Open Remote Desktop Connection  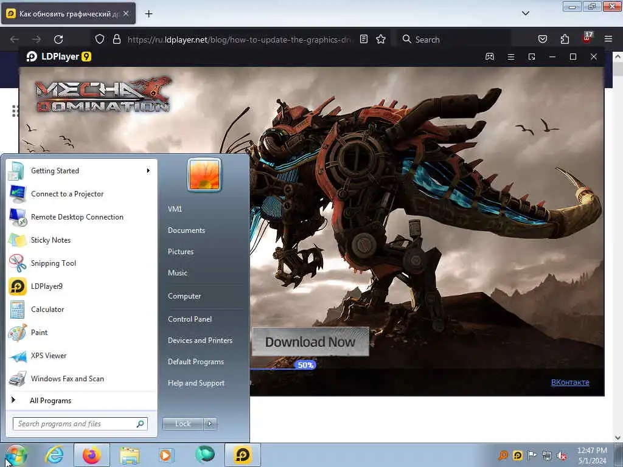82,217
